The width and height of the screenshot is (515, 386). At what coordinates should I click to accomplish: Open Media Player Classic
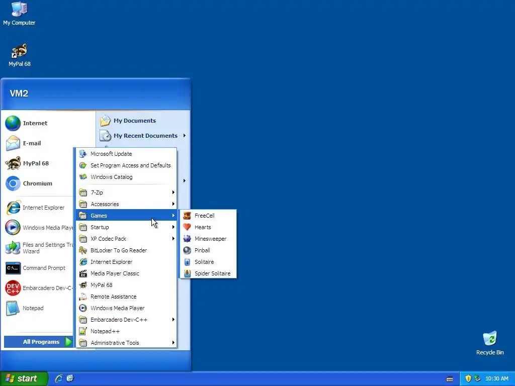click(x=126, y=273)
